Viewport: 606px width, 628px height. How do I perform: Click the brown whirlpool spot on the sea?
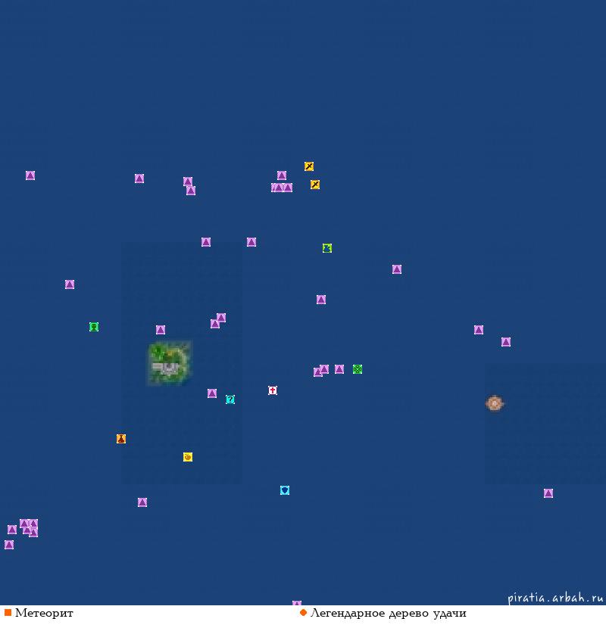495,403
